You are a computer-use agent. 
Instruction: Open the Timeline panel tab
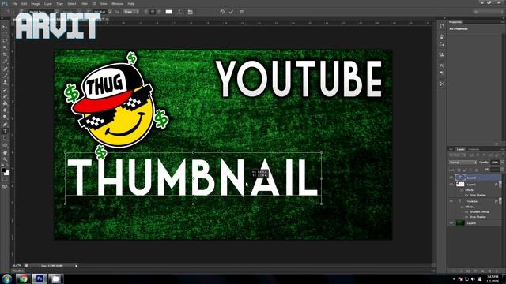[x=18, y=271]
